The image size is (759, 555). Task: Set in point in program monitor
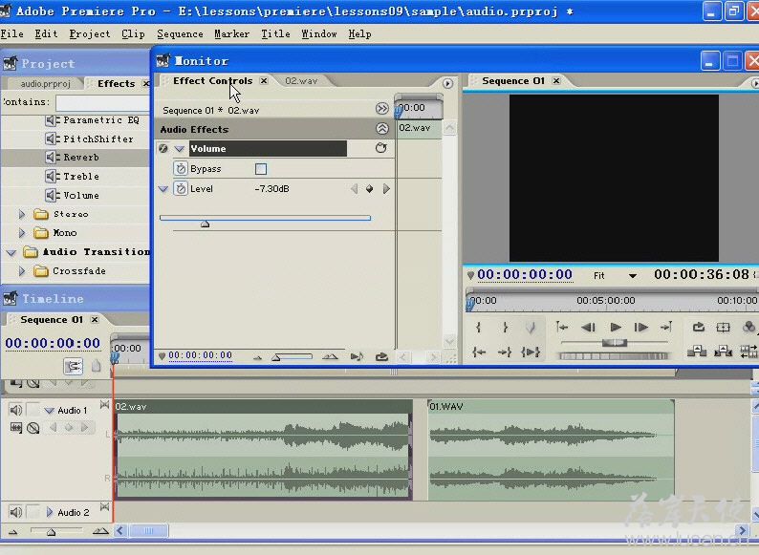[x=478, y=328]
